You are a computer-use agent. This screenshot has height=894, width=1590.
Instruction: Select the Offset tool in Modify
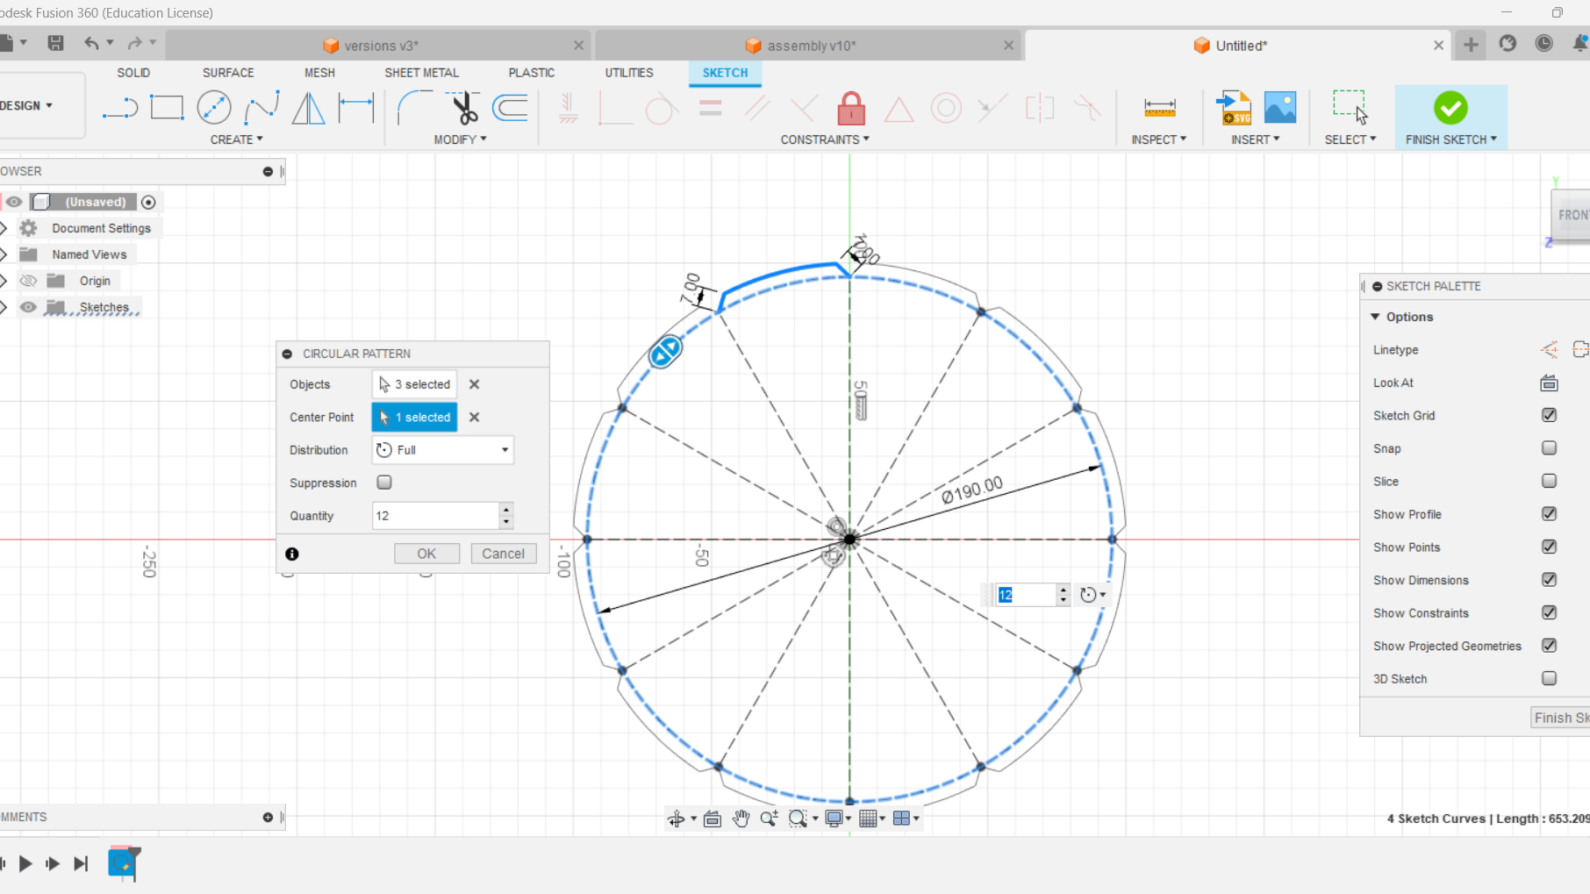[x=510, y=108]
